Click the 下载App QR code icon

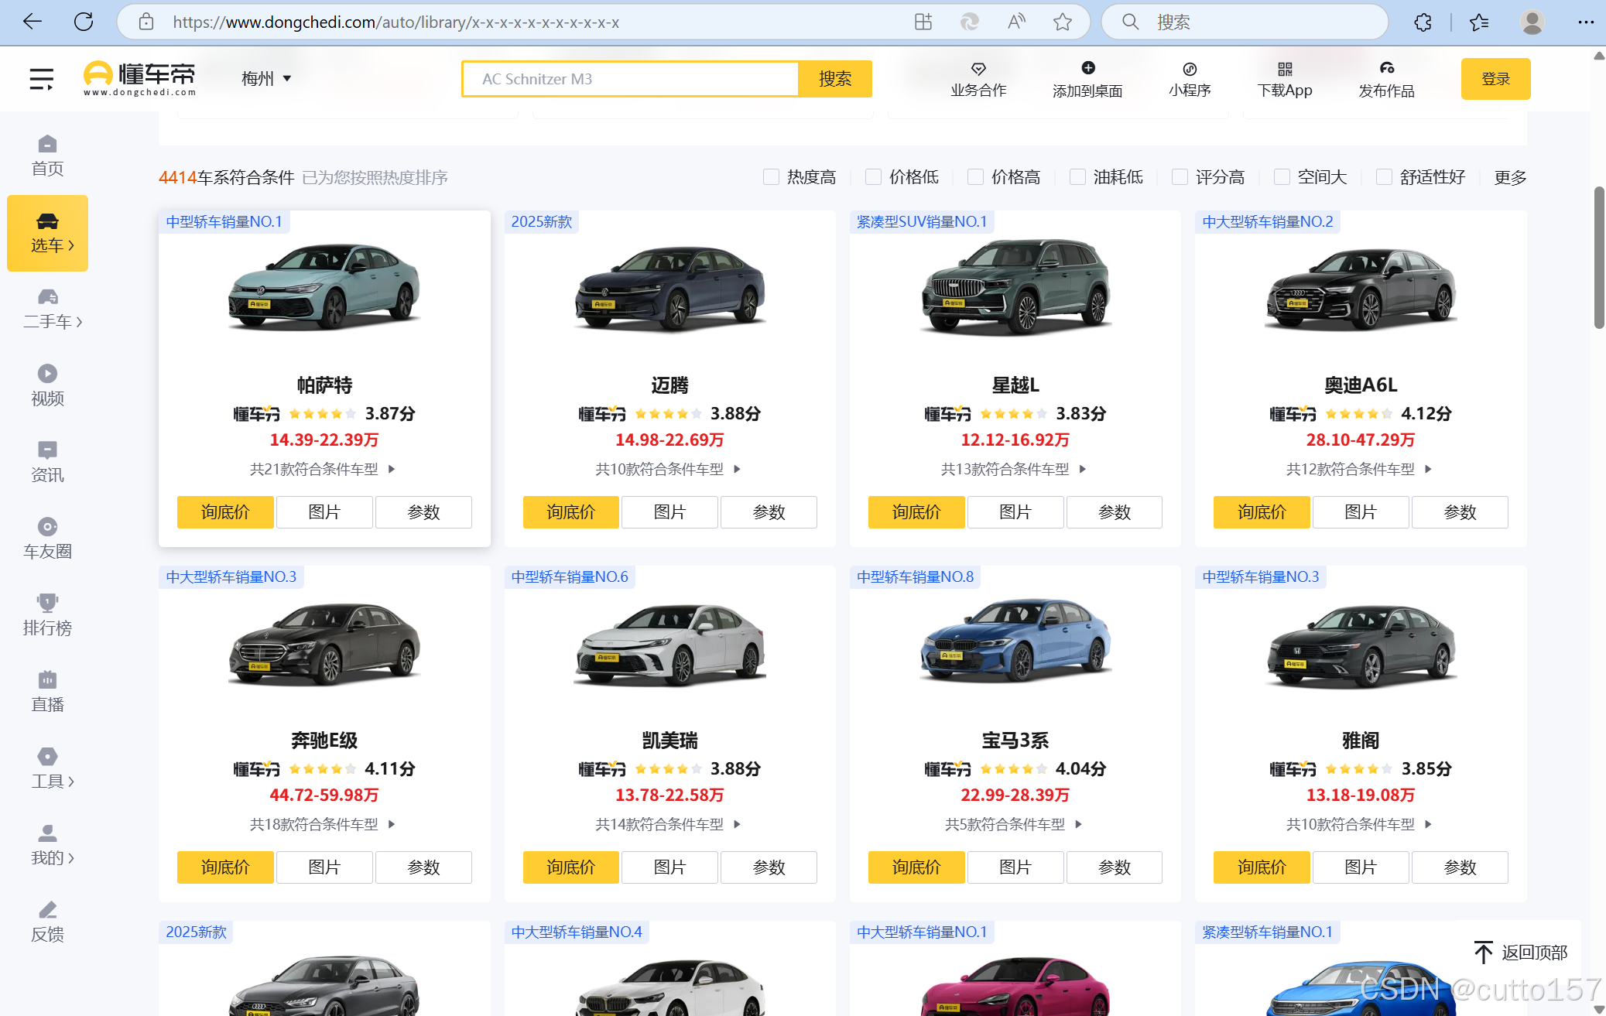pos(1285,69)
